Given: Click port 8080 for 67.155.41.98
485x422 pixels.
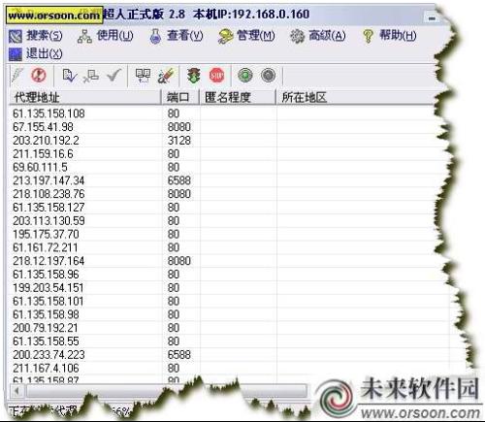Looking at the screenshot, I should pos(179,127).
